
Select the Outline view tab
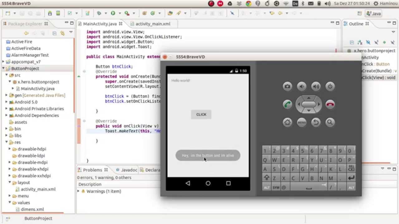tap(356, 24)
